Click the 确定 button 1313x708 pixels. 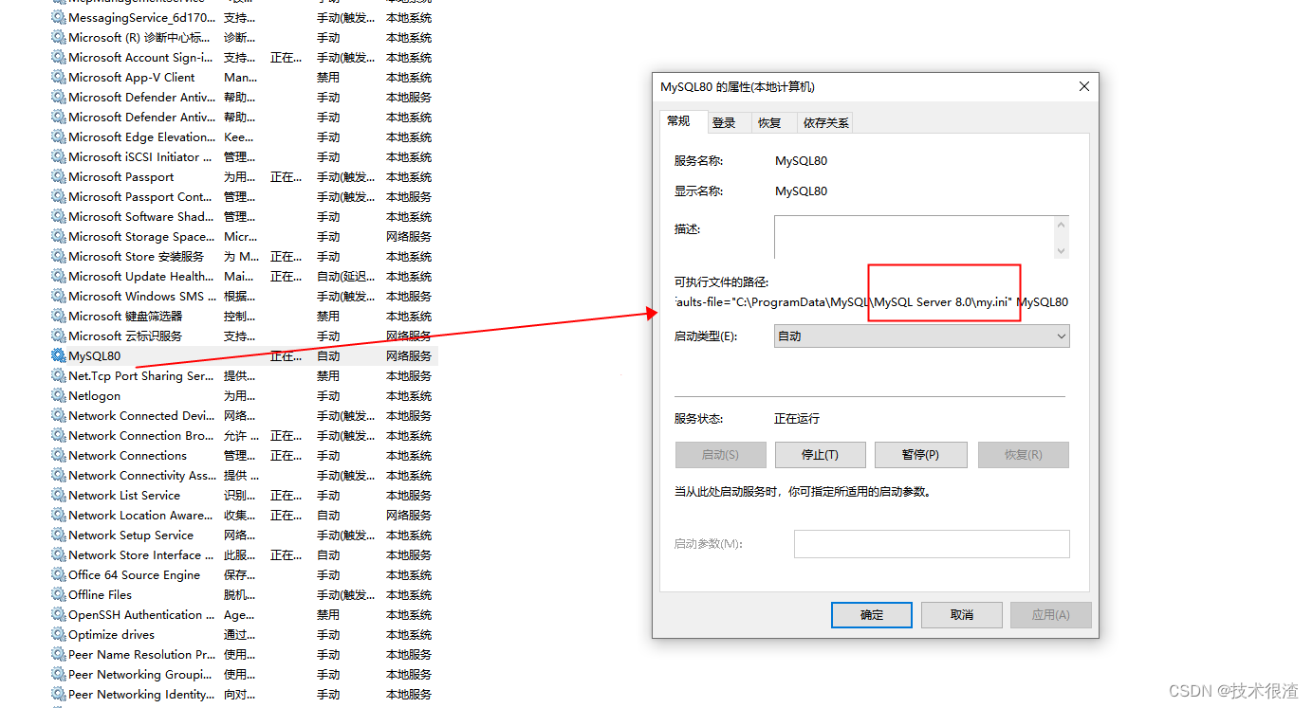(872, 615)
